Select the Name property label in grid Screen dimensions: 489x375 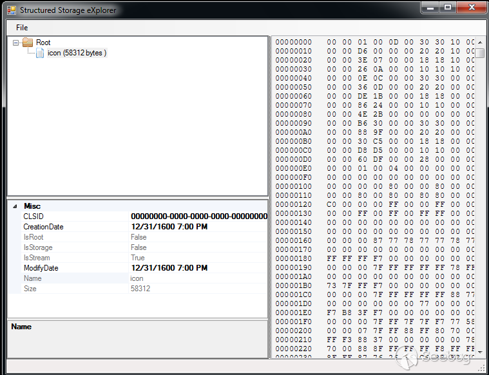click(x=32, y=278)
